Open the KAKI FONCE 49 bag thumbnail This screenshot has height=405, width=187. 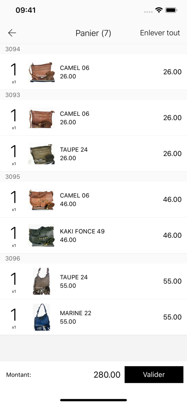tap(41, 235)
